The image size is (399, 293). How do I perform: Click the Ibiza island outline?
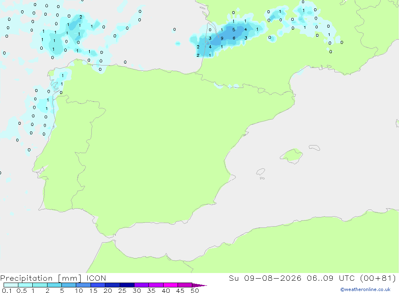261,171
